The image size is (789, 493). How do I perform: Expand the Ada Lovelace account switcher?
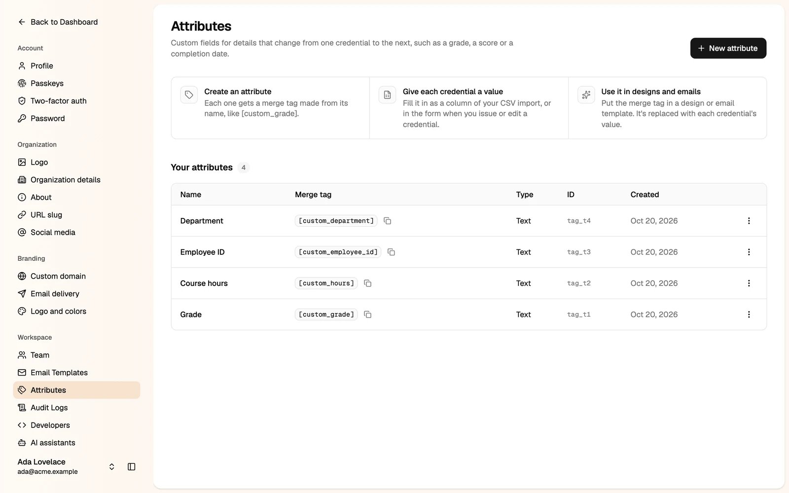[112, 467]
